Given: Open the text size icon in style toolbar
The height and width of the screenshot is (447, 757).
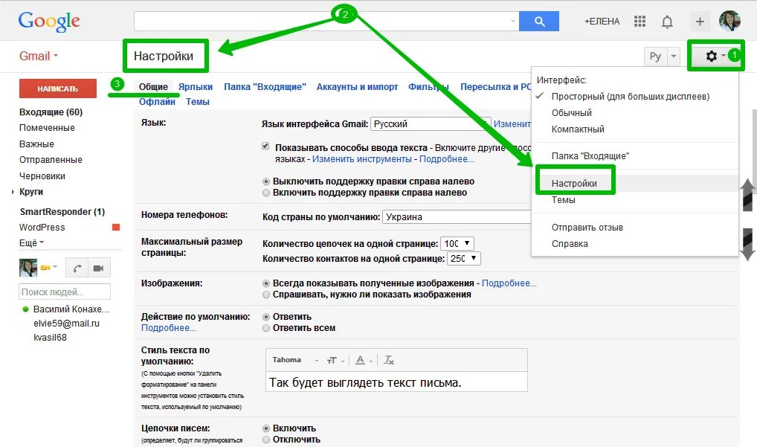Looking at the screenshot, I should pyautogui.click(x=332, y=361).
